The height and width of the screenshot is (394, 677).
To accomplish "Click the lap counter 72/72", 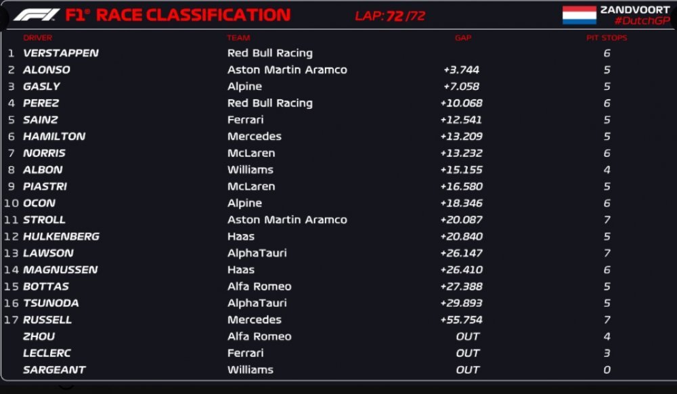I will [406, 16].
